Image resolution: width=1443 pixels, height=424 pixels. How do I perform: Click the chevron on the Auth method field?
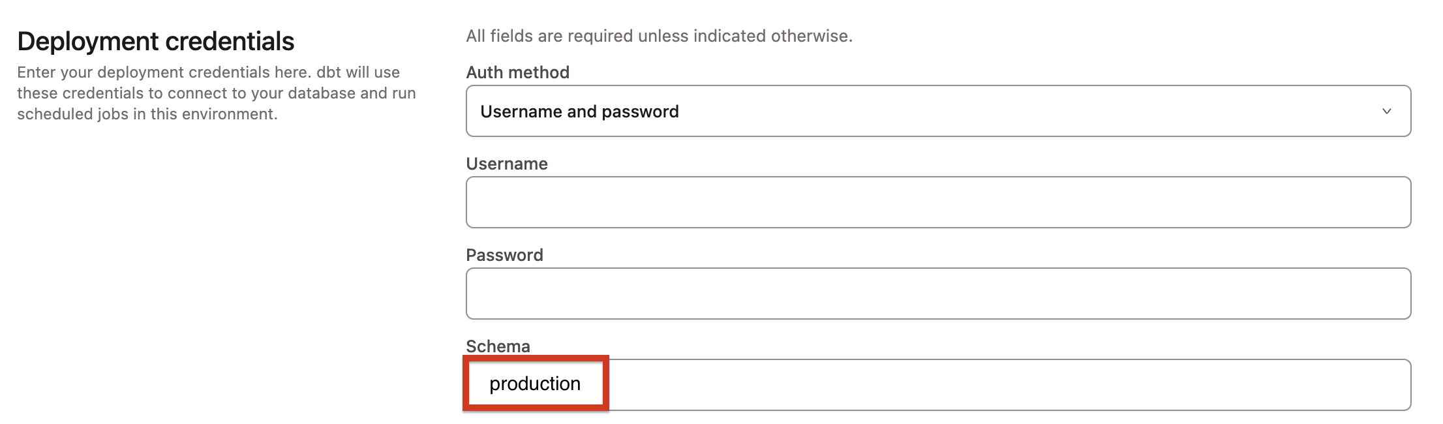pos(1387,112)
